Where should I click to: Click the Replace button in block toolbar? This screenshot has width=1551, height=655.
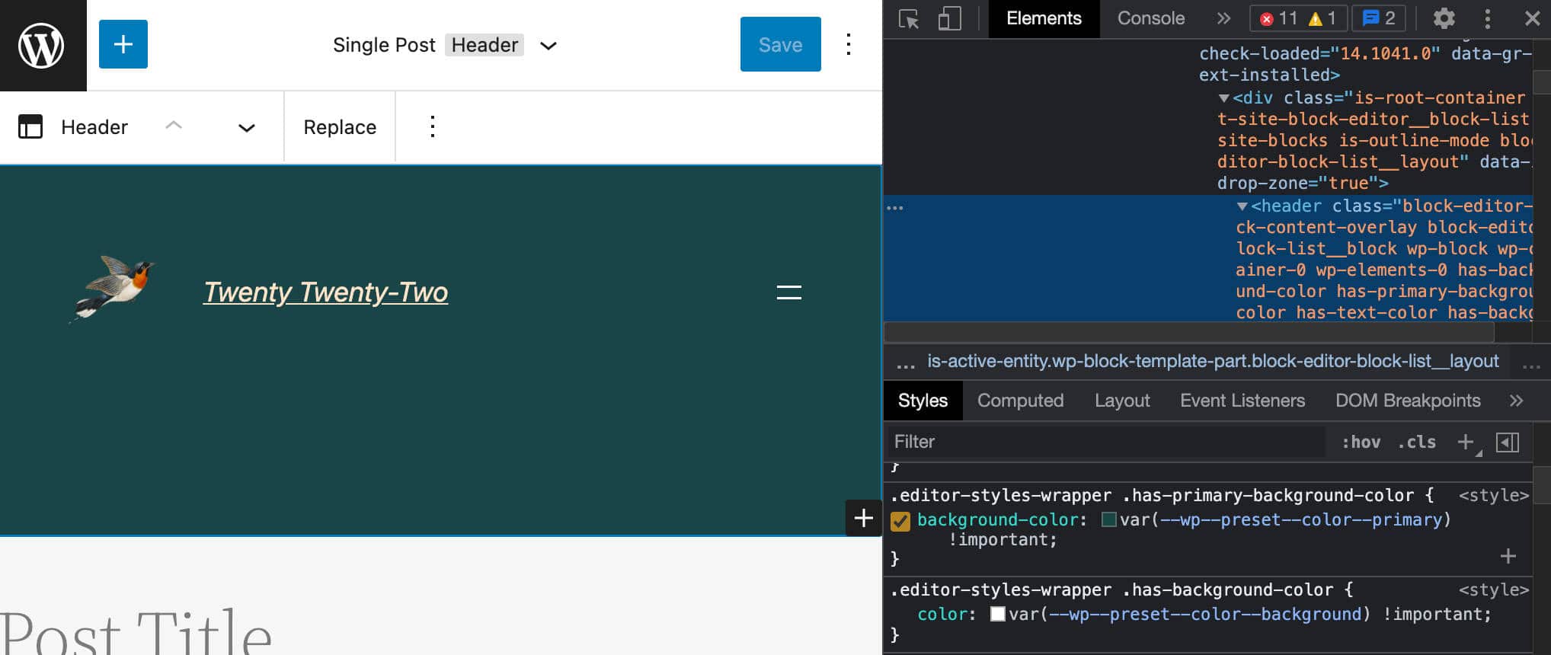(340, 127)
